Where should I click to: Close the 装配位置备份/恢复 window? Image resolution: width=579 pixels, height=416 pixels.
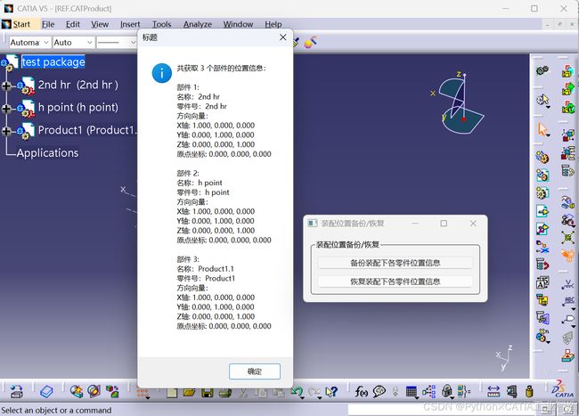(473, 224)
